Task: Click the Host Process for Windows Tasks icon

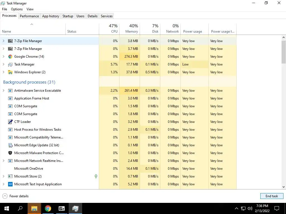Action: point(10,130)
